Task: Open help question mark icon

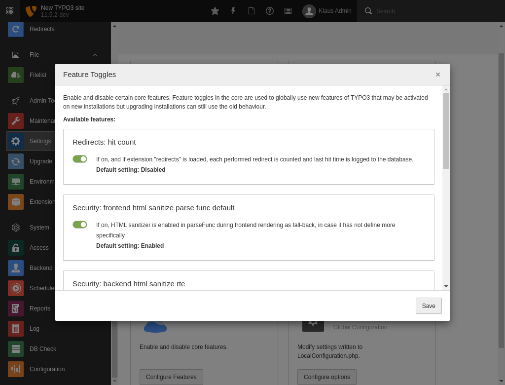Action: 270,11
